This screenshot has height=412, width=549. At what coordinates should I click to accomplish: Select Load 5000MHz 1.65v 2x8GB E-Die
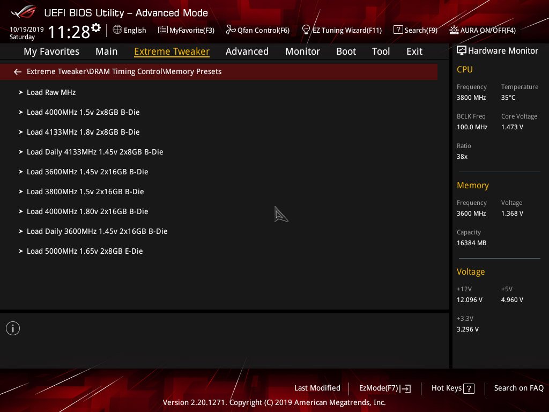point(85,251)
